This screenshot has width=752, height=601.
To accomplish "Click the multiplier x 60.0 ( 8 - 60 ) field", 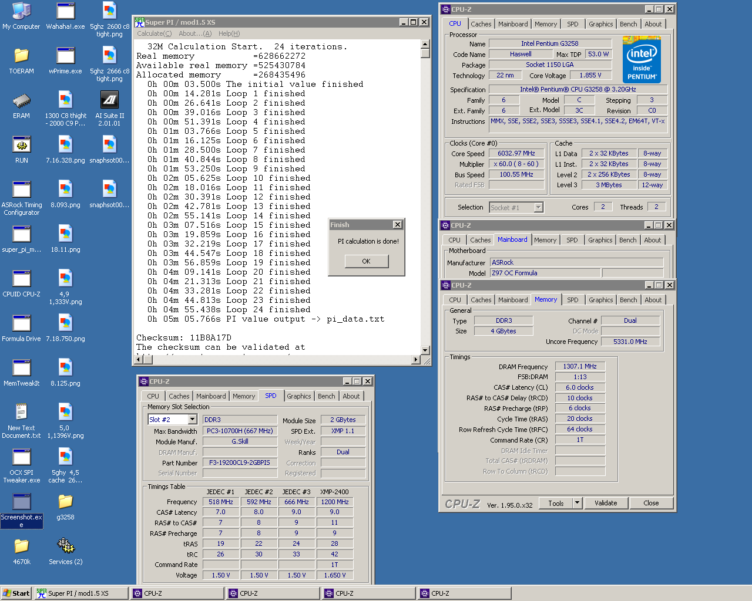I will (516, 164).
